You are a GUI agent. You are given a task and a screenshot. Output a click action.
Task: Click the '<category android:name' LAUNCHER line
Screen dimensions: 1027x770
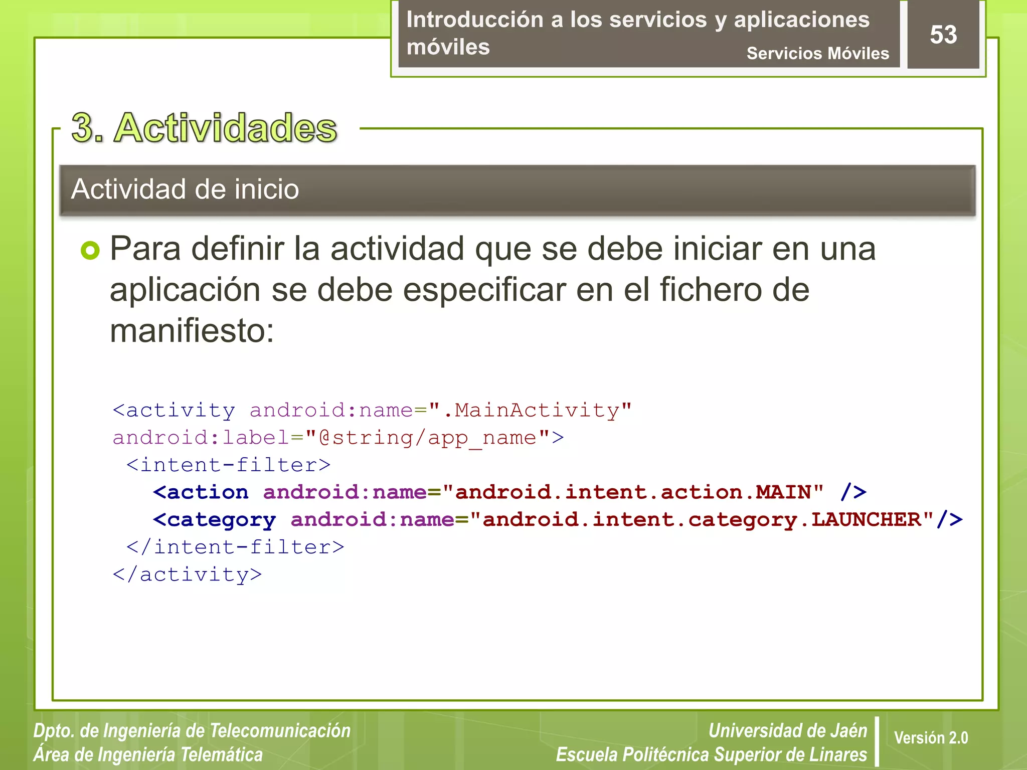point(558,520)
